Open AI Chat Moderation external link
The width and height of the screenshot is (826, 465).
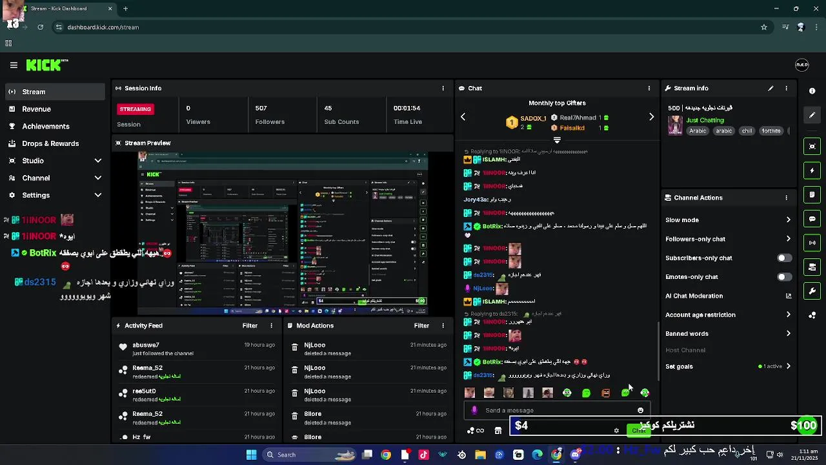tap(788, 296)
